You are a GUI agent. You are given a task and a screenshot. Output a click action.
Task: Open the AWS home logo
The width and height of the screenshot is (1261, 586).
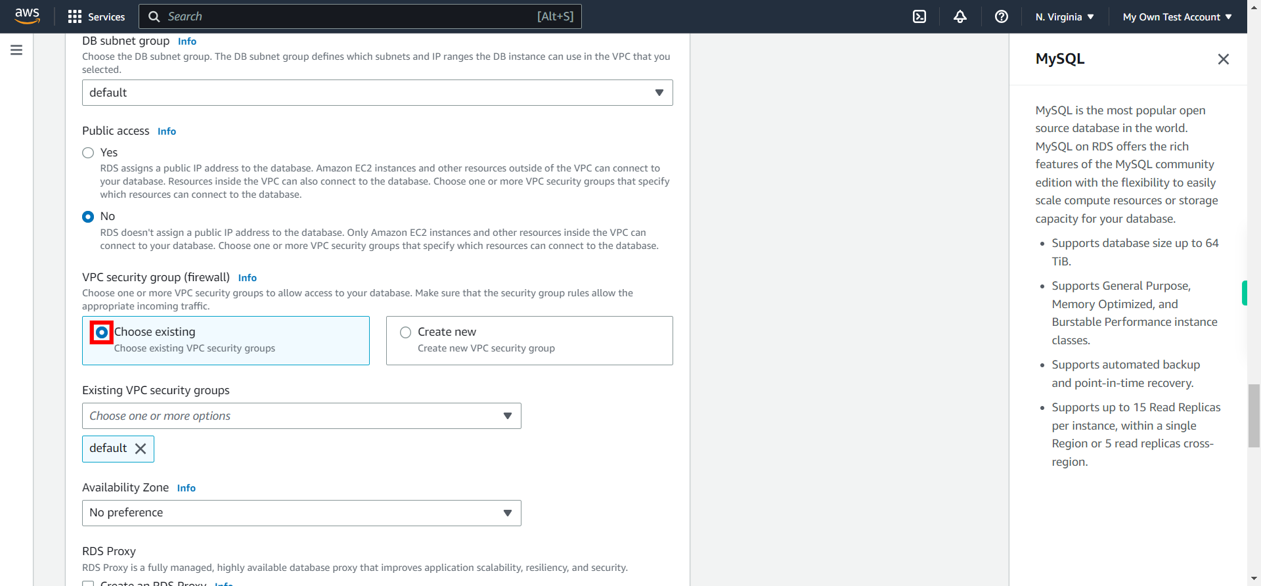tap(27, 16)
